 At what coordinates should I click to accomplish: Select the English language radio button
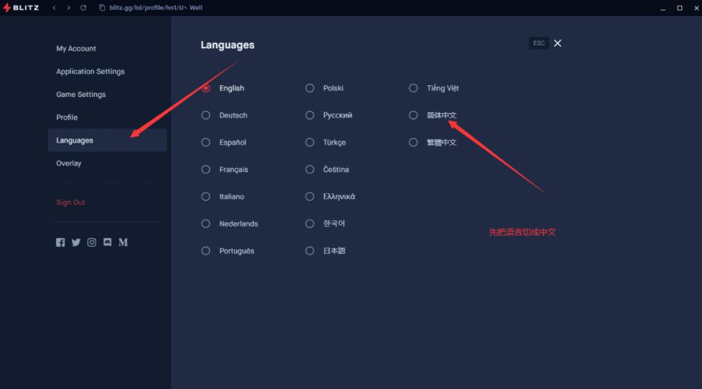(206, 88)
